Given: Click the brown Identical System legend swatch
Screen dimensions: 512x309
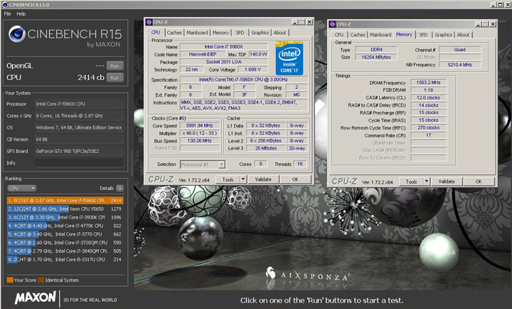Looking at the screenshot, I should [x=41, y=281].
